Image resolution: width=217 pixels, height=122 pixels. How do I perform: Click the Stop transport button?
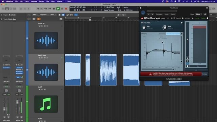(54, 9)
